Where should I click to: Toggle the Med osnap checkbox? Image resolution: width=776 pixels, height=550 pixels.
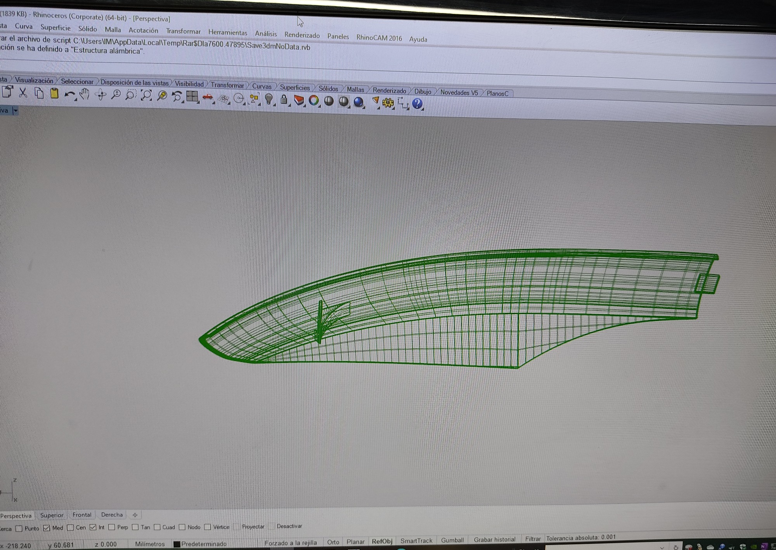(x=47, y=528)
